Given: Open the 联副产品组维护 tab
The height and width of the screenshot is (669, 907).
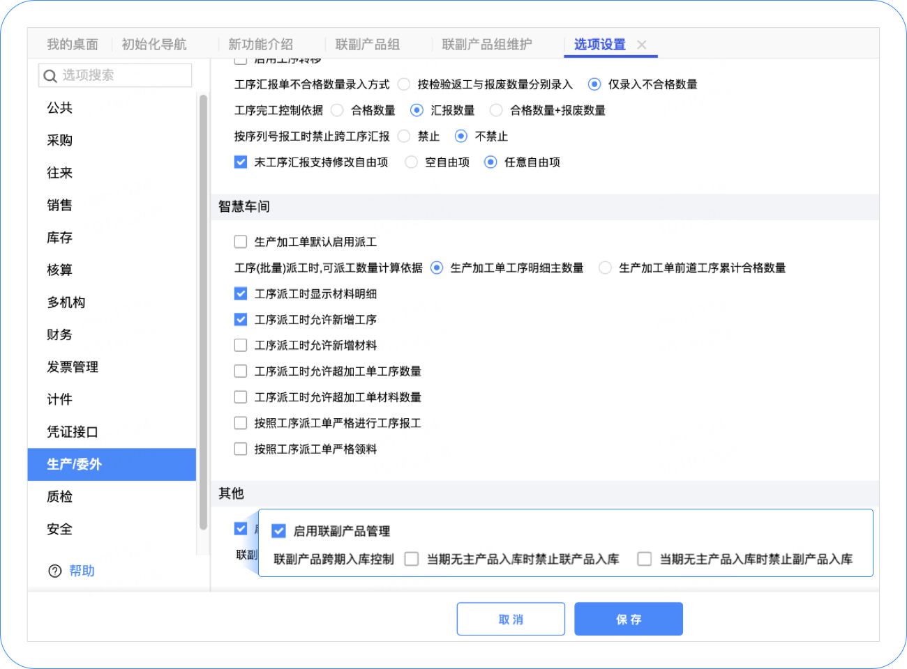Looking at the screenshot, I should [487, 45].
